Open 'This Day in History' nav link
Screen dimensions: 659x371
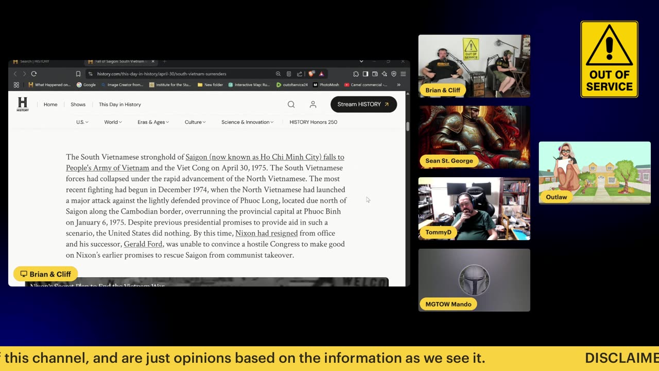point(120,105)
